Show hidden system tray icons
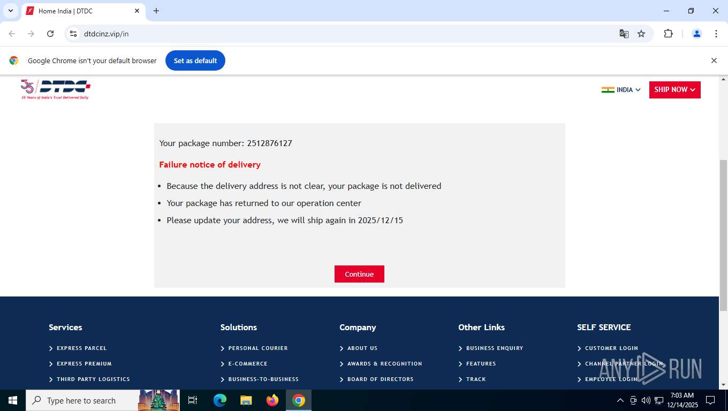728x411 pixels. pos(620,400)
